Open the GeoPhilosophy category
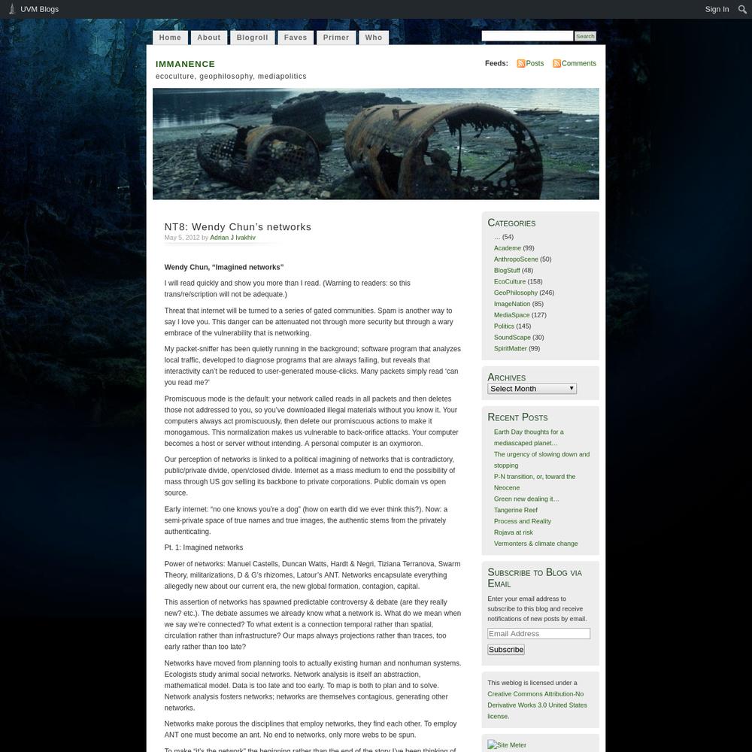752x752 pixels. [x=516, y=293]
